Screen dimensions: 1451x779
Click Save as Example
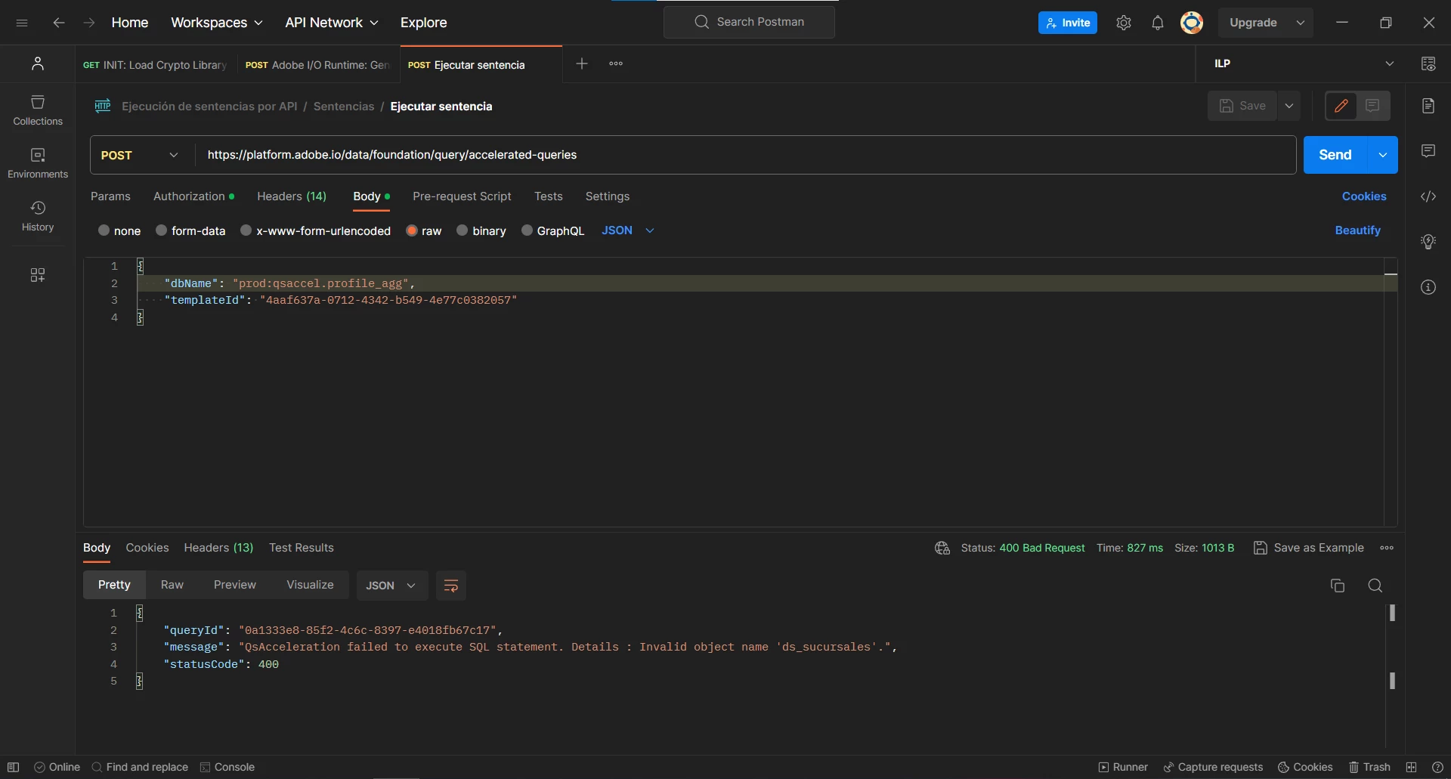(1309, 548)
